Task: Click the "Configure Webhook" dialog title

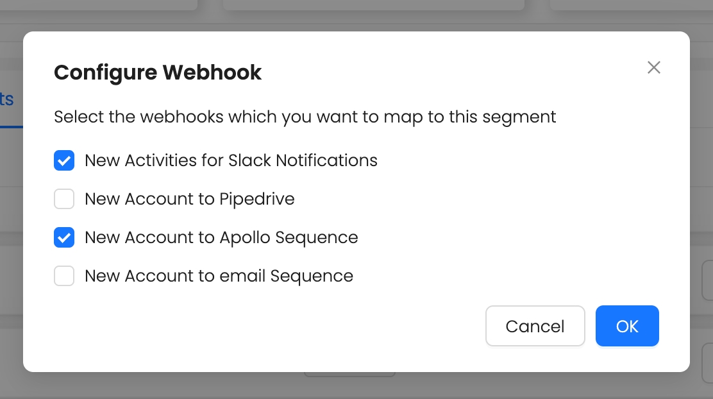Action: 158,72
